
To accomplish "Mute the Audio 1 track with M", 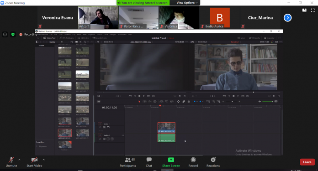I will point(112,139).
